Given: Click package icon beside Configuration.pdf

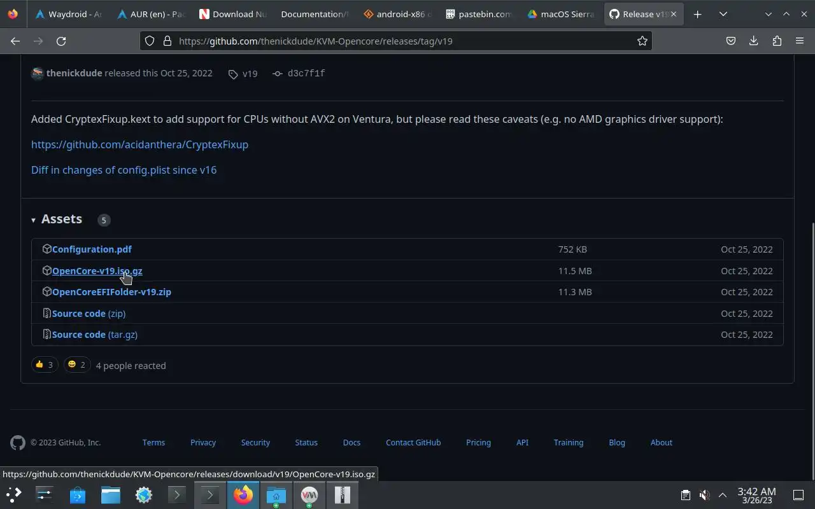Looking at the screenshot, I should pos(46,249).
